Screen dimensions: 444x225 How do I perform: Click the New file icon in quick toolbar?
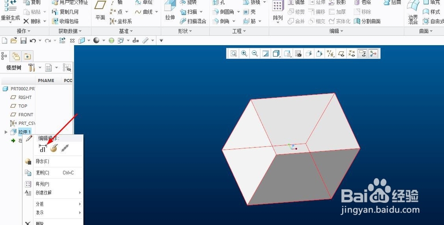pos(4,40)
